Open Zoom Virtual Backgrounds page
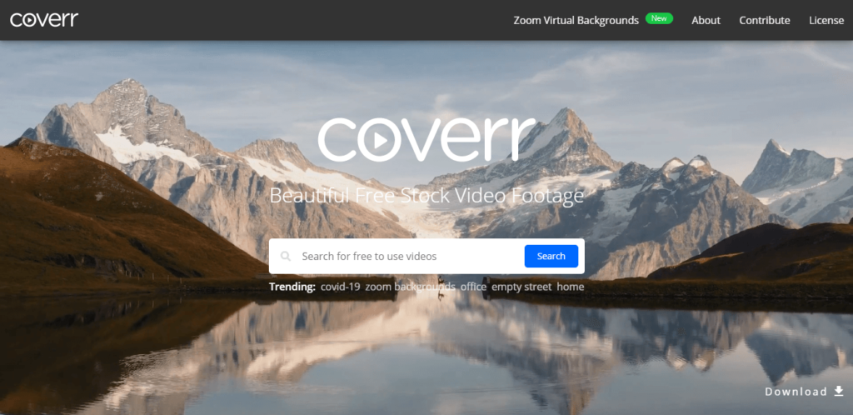This screenshot has height=415, width=853. [576, 20]
